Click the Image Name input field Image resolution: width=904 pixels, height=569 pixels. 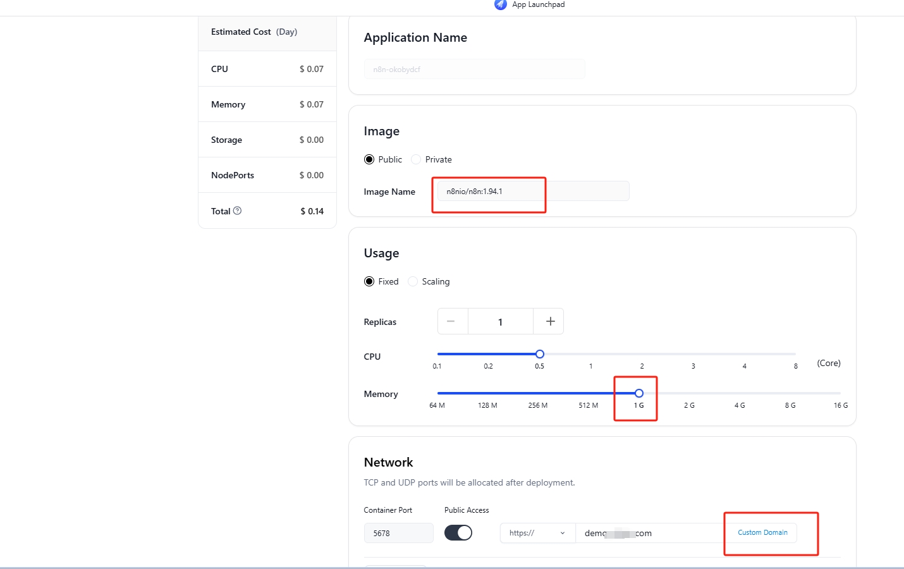pos(532,192)
